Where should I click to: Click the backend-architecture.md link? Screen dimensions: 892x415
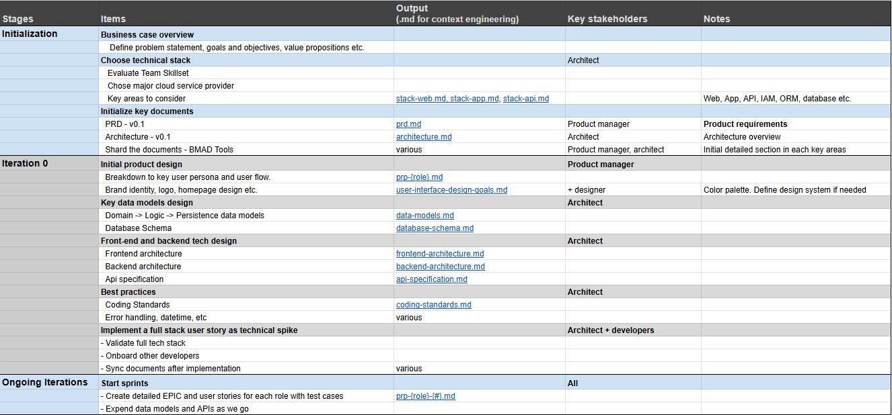[x=441, y=267]
